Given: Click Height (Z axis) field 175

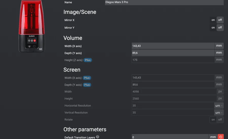Looking at the screenshot, I should pos(173,60).
